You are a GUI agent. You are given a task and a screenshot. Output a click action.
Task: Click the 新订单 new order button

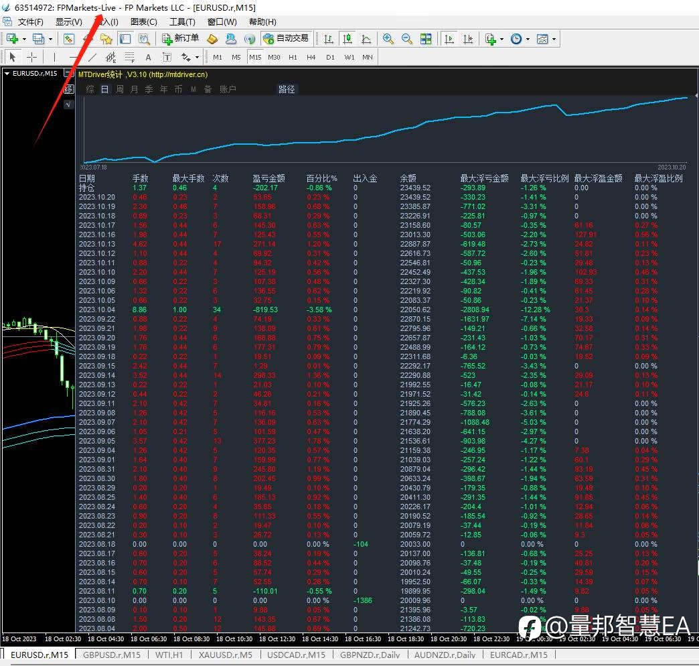pos(180,39)
